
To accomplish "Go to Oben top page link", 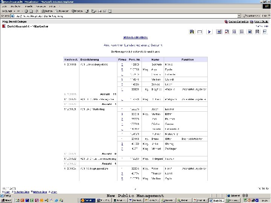I will tap(7, 192).
